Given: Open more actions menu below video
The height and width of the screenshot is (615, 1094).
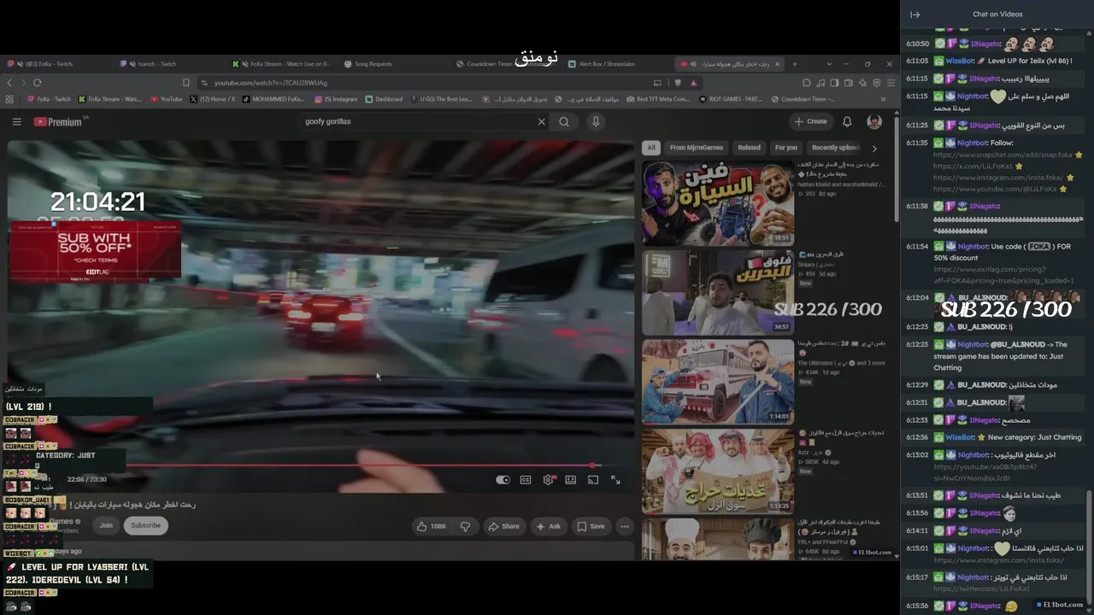Looking at the screenshot, I should click(x=625, y=526).
